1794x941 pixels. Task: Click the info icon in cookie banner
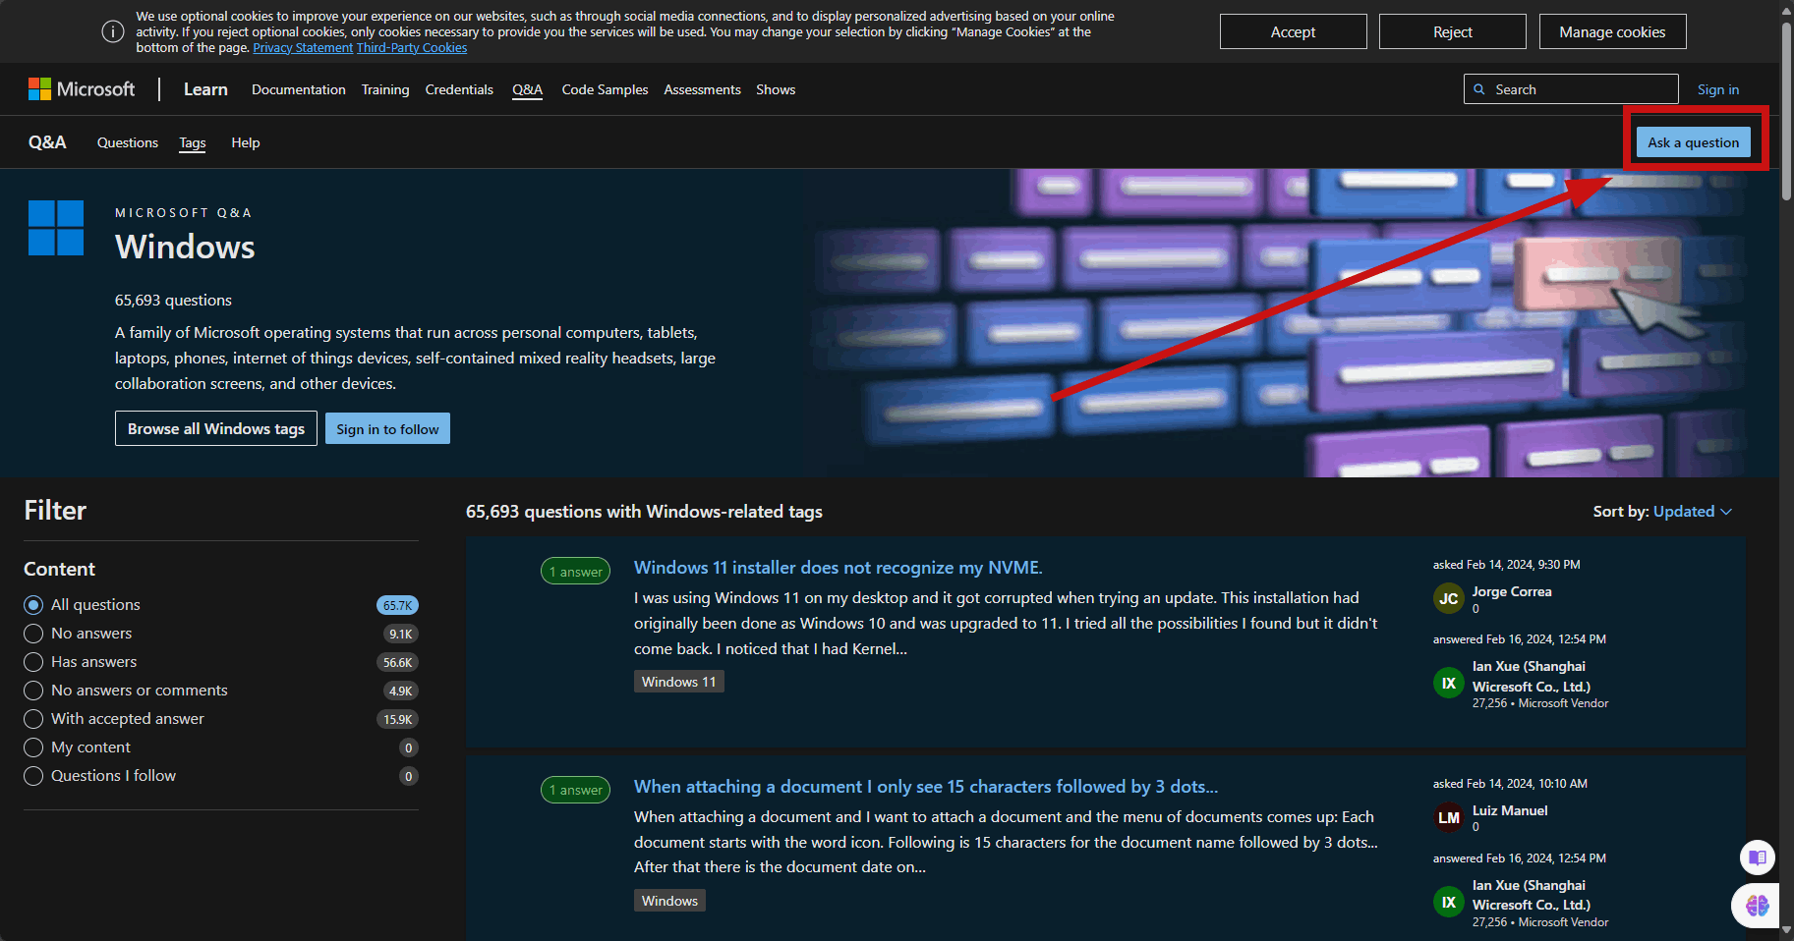click(113, 31)
